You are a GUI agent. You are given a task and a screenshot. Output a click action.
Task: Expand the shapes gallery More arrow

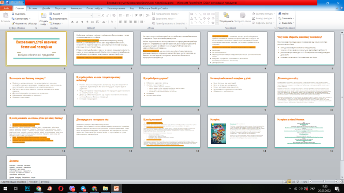click(x=217, y=23)
